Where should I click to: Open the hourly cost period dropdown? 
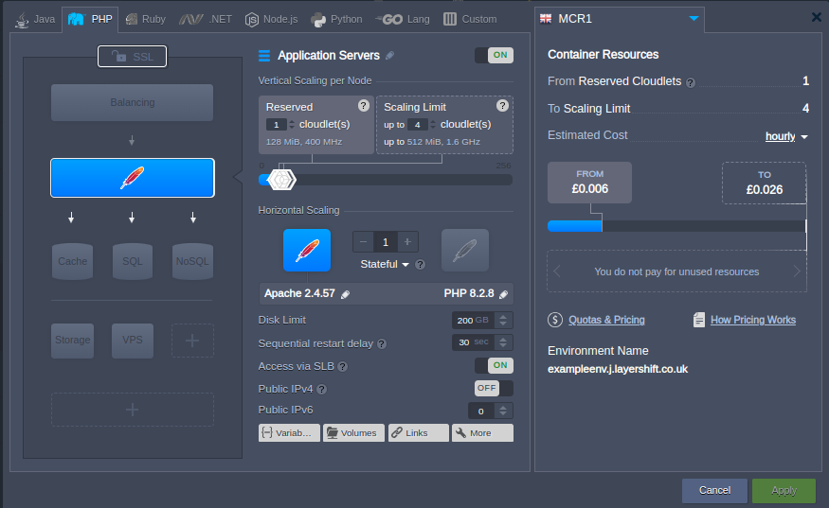(x=786, y=136)
